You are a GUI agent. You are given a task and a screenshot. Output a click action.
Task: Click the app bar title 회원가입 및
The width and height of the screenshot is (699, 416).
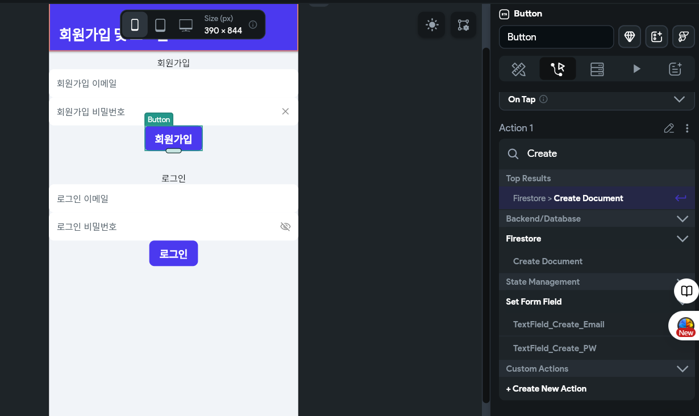(x=92, y=35)
